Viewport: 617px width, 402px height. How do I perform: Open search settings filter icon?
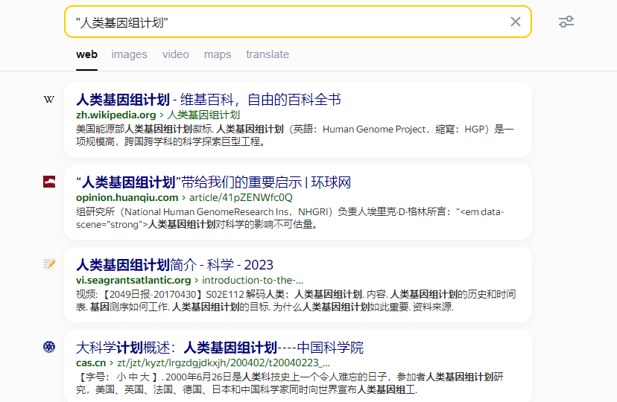(x=566, y=22)
